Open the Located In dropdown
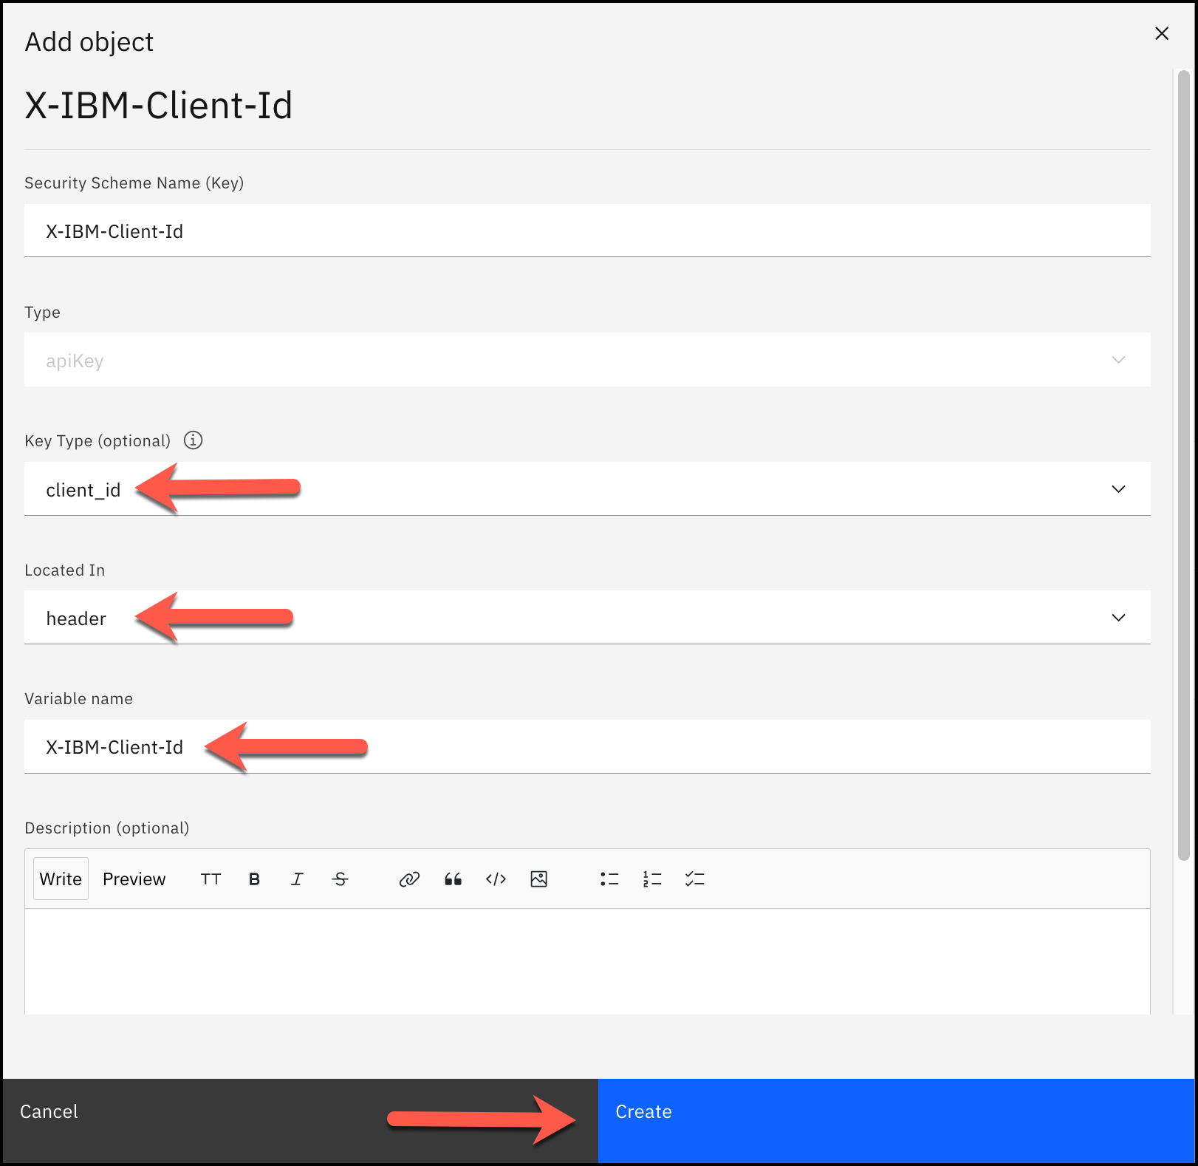The height and width of the screenshot is (1166, 1198). pyautogui.click(x=587, y=617)
